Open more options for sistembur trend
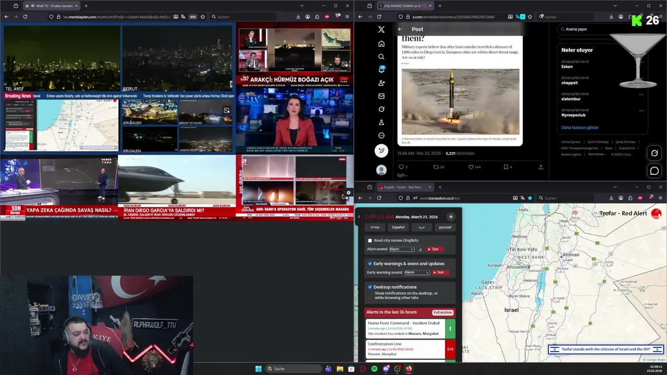The height and width of the screenshot is (375, 667). click(641, 94)
